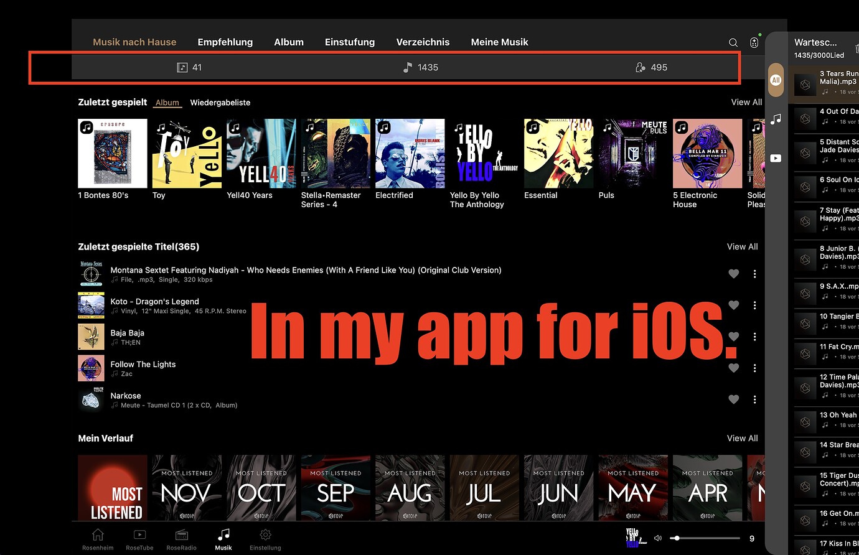Like the Montana Sextet track
859x555 pixels.
[x=734, y=274]
